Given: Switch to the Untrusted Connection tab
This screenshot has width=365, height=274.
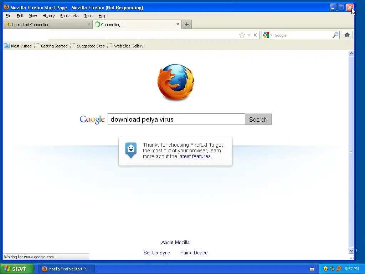Looking at the screenshot, I should (x=48, y=25).
